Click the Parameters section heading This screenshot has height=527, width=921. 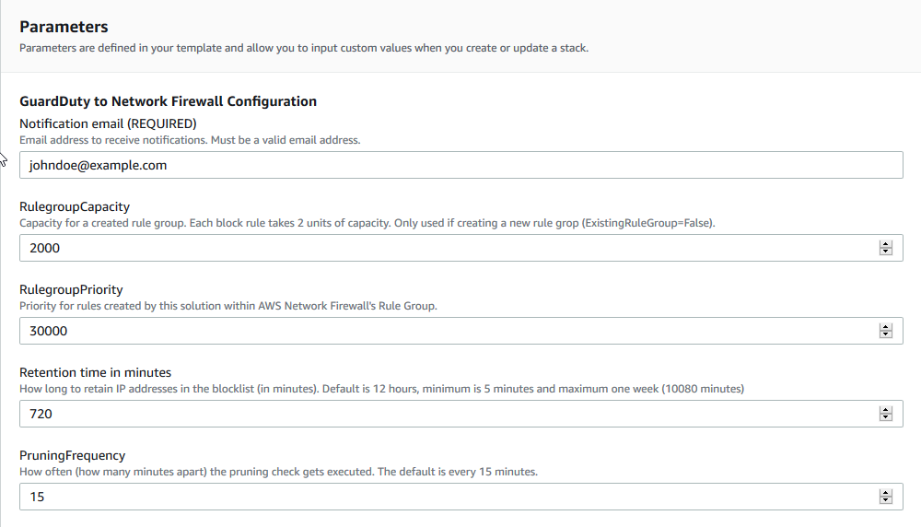click(64, 27)
